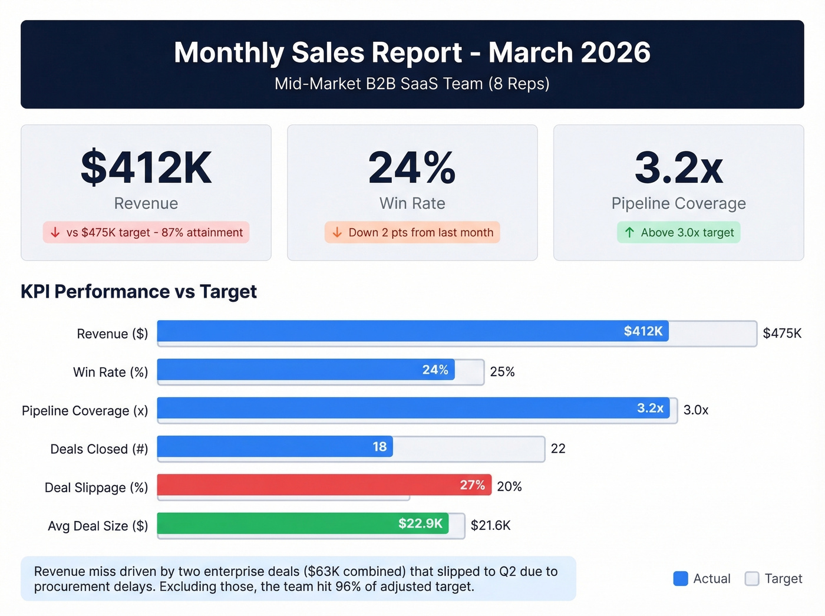
Task: Expand the Pipeline Coverage KPI card
Action: pyautogui.click(x=678, y=192)
